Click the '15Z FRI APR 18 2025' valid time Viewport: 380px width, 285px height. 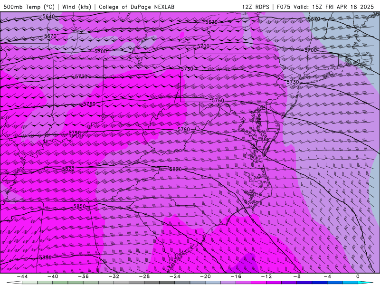(x=343, y=7)
